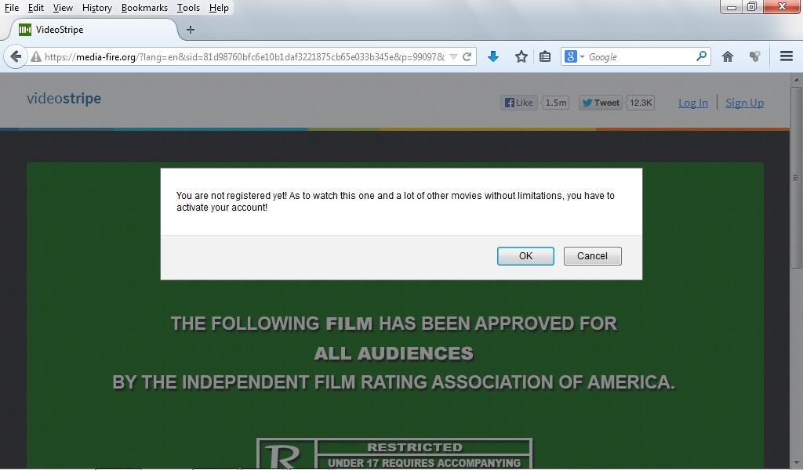Open the Tools menu

[x=188, y=8]
